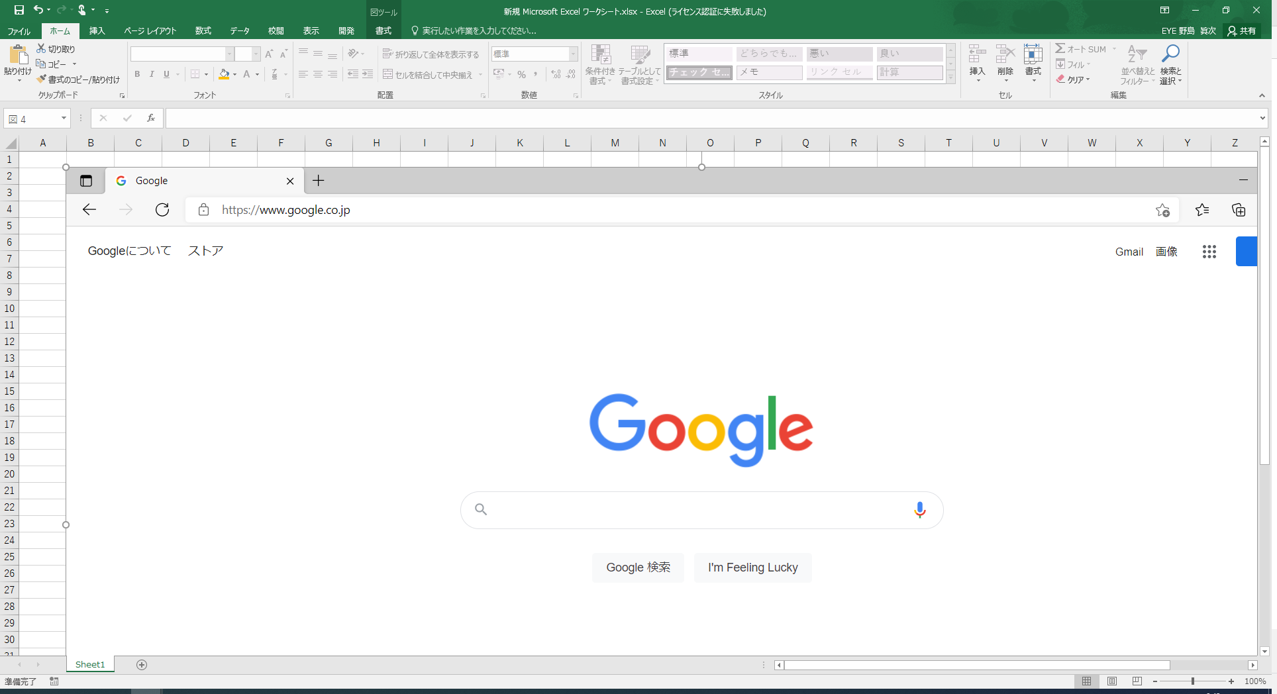The height and width of the screenshot is (694, 1277).
Task: Toggle Underline formatting
Action: 166,74
